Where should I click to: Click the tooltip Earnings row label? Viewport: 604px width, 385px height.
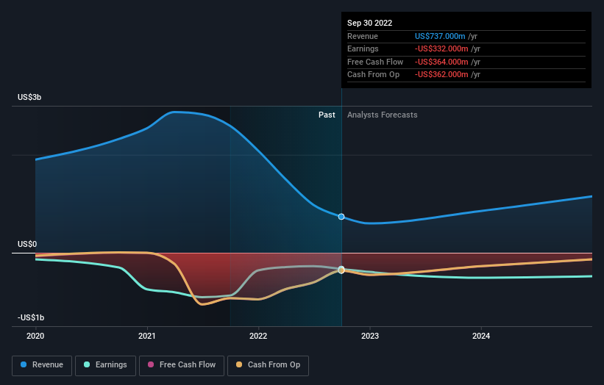click(363, 48)
